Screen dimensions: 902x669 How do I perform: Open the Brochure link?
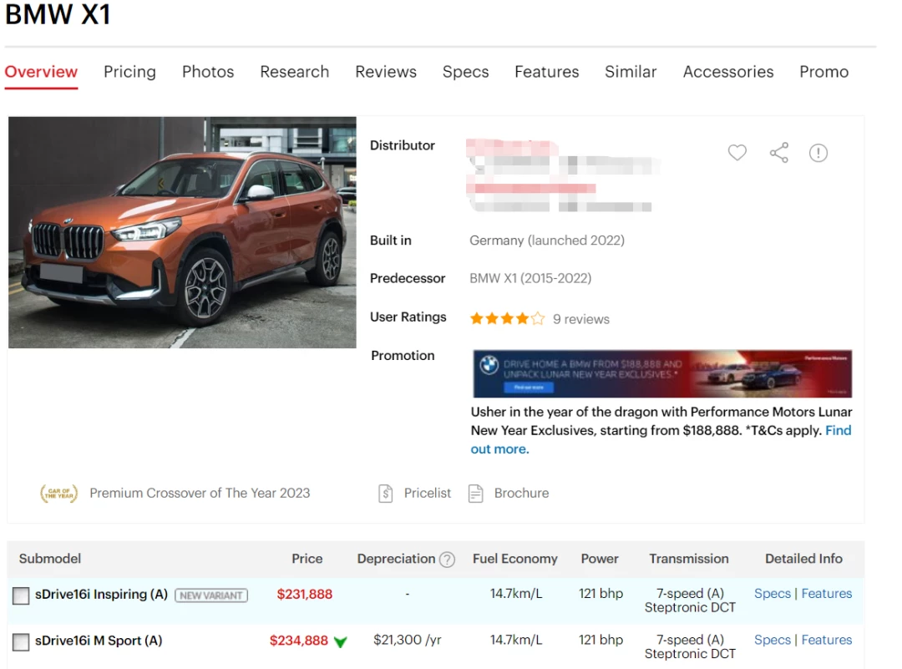pyautogui.click(x=521, y=494)
